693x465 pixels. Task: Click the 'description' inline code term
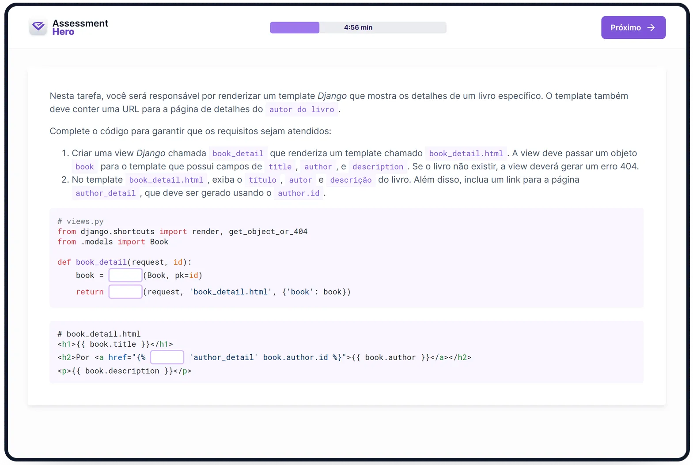(x=378, y=167)
